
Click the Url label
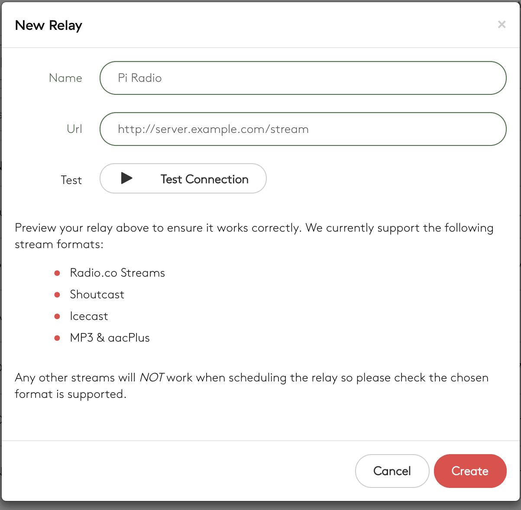pos(74,129)
